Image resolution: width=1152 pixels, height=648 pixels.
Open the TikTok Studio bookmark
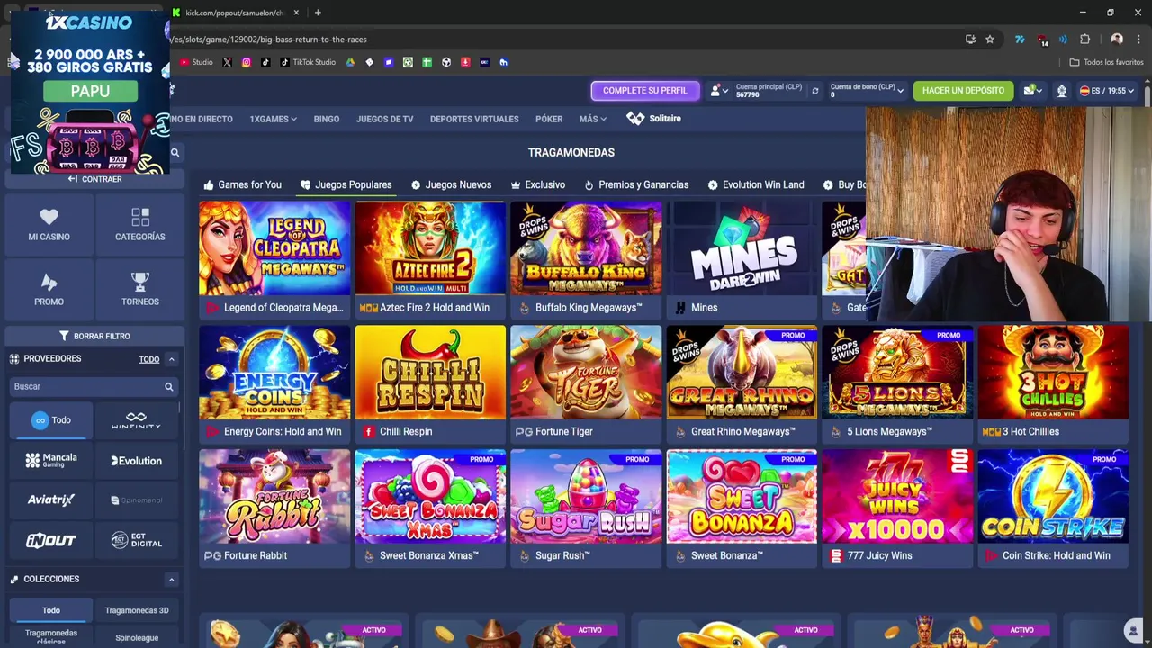click(x=308, y=62)
